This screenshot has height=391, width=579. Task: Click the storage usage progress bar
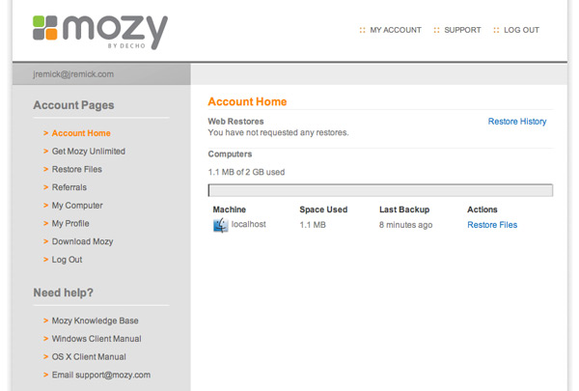(380, 190)
